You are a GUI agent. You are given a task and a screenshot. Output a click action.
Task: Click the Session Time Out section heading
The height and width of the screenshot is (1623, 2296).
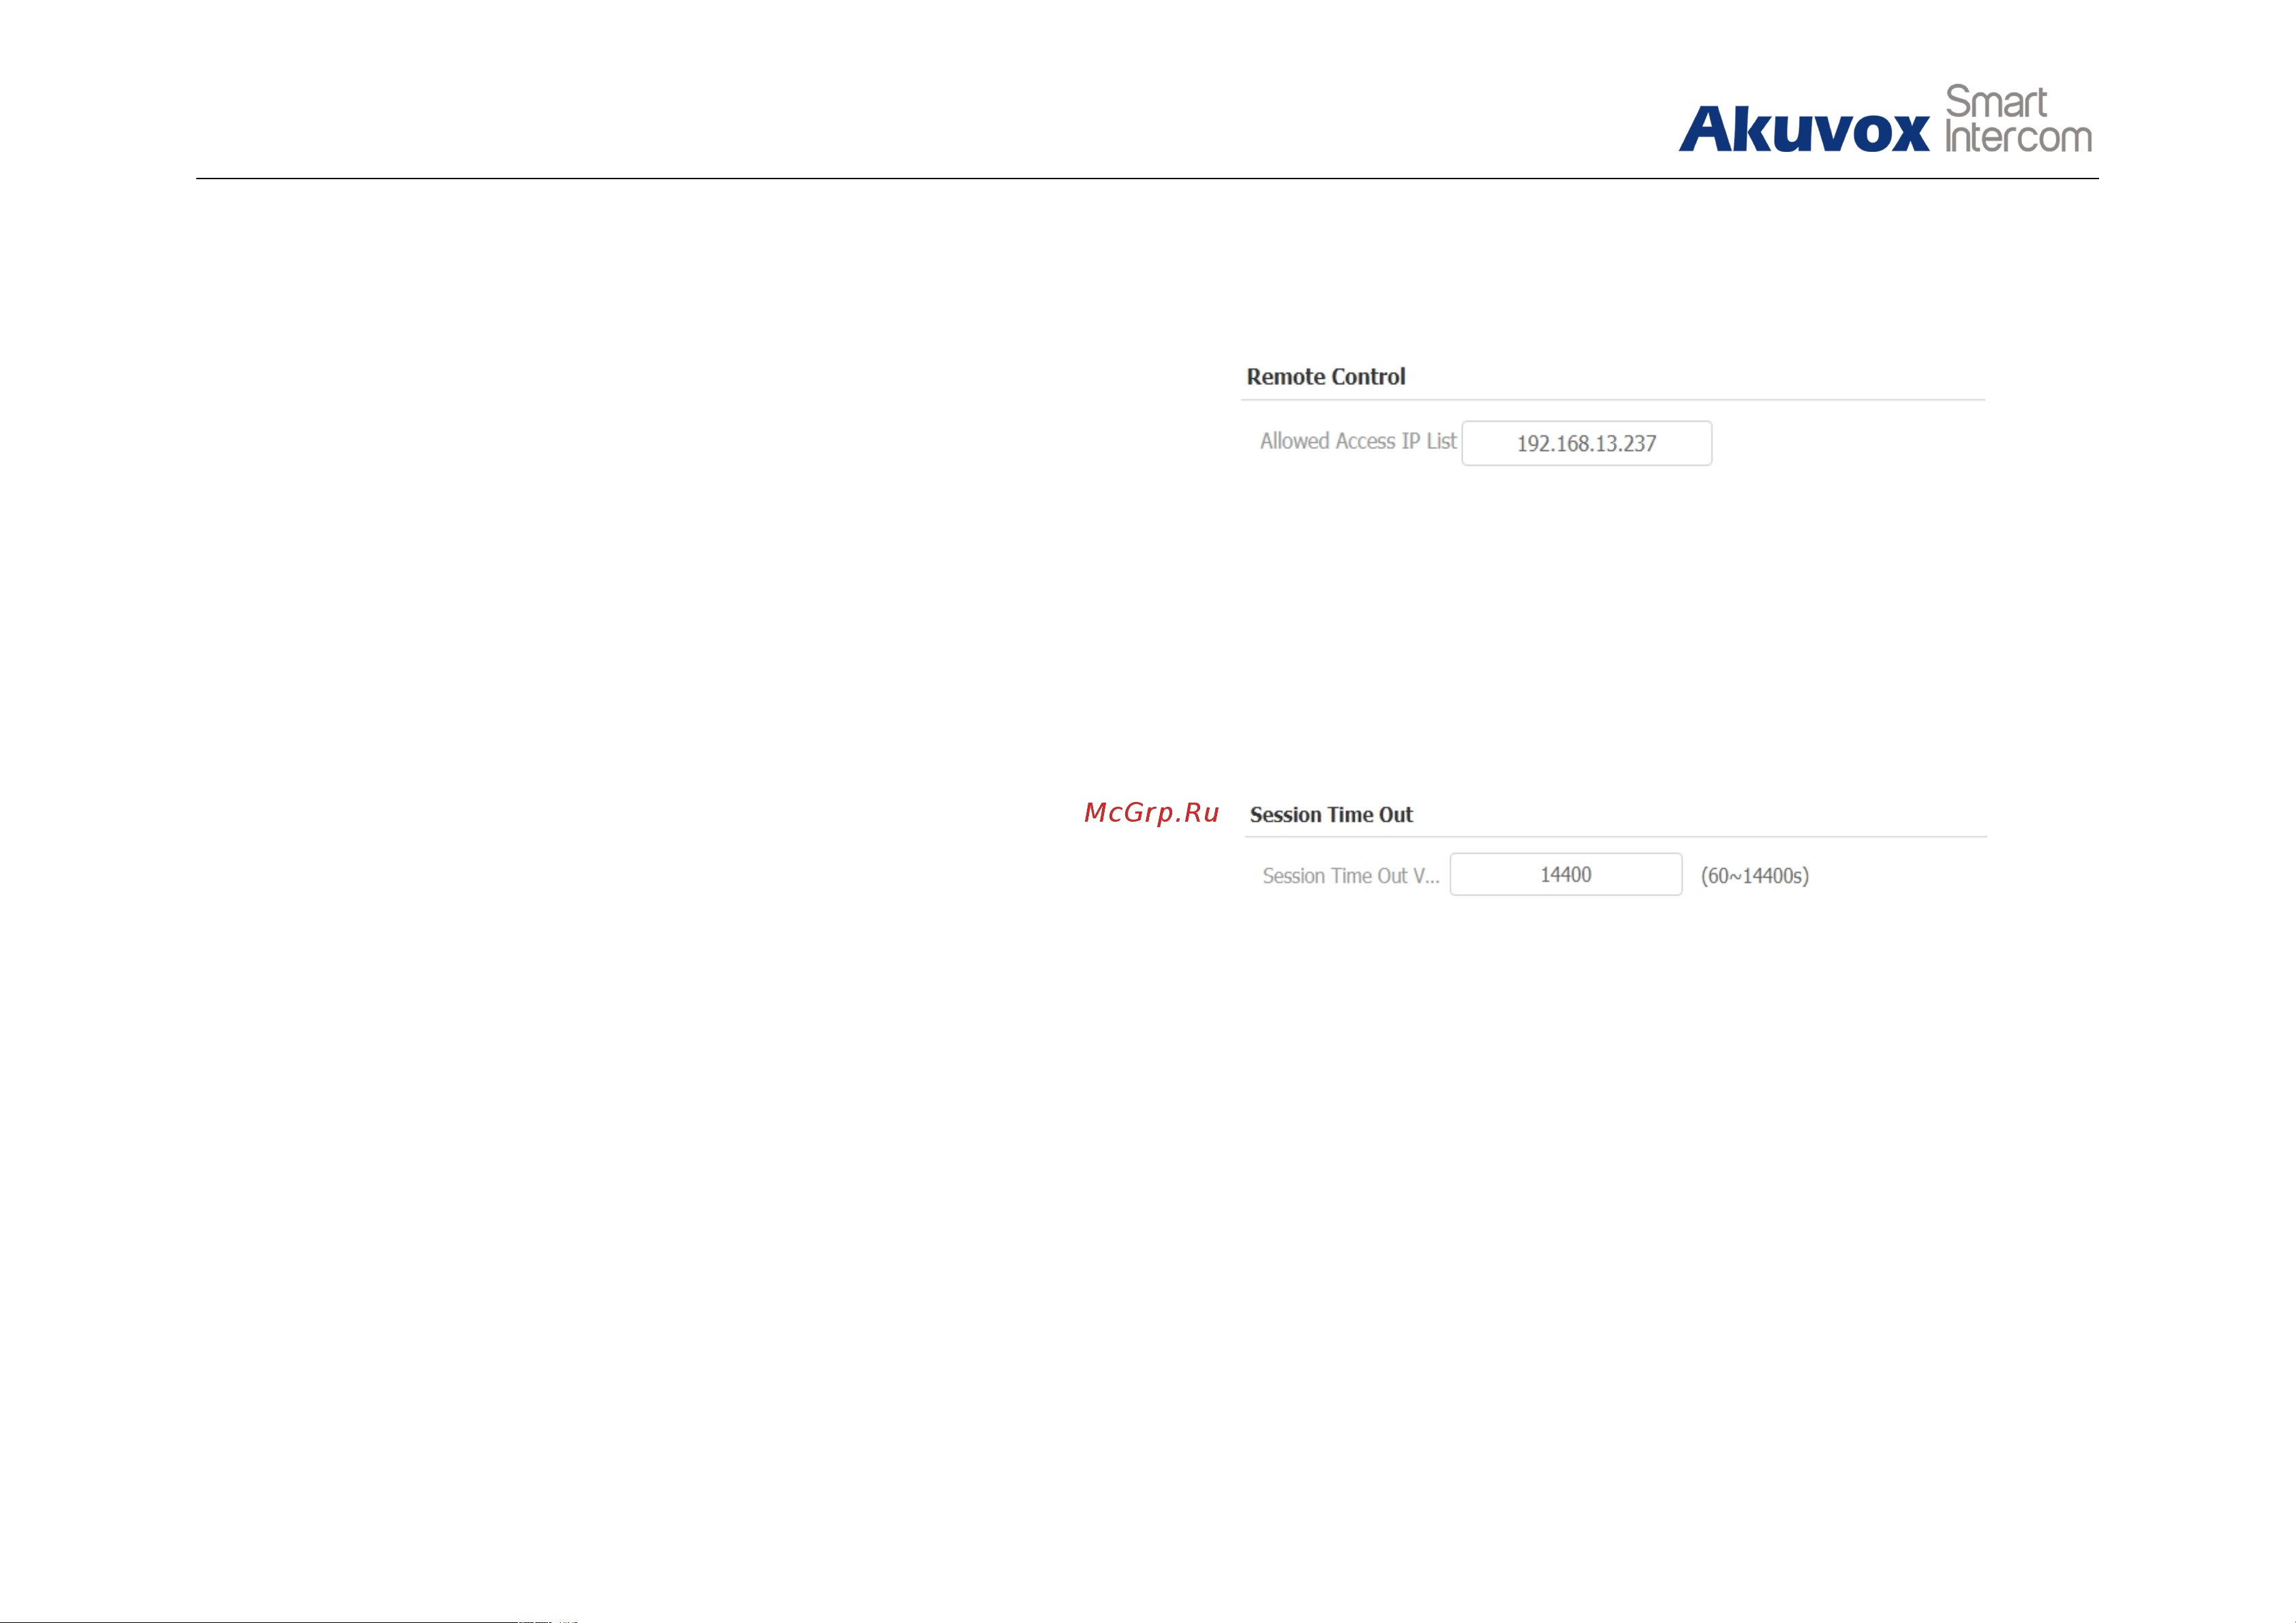click(1331, 815)
